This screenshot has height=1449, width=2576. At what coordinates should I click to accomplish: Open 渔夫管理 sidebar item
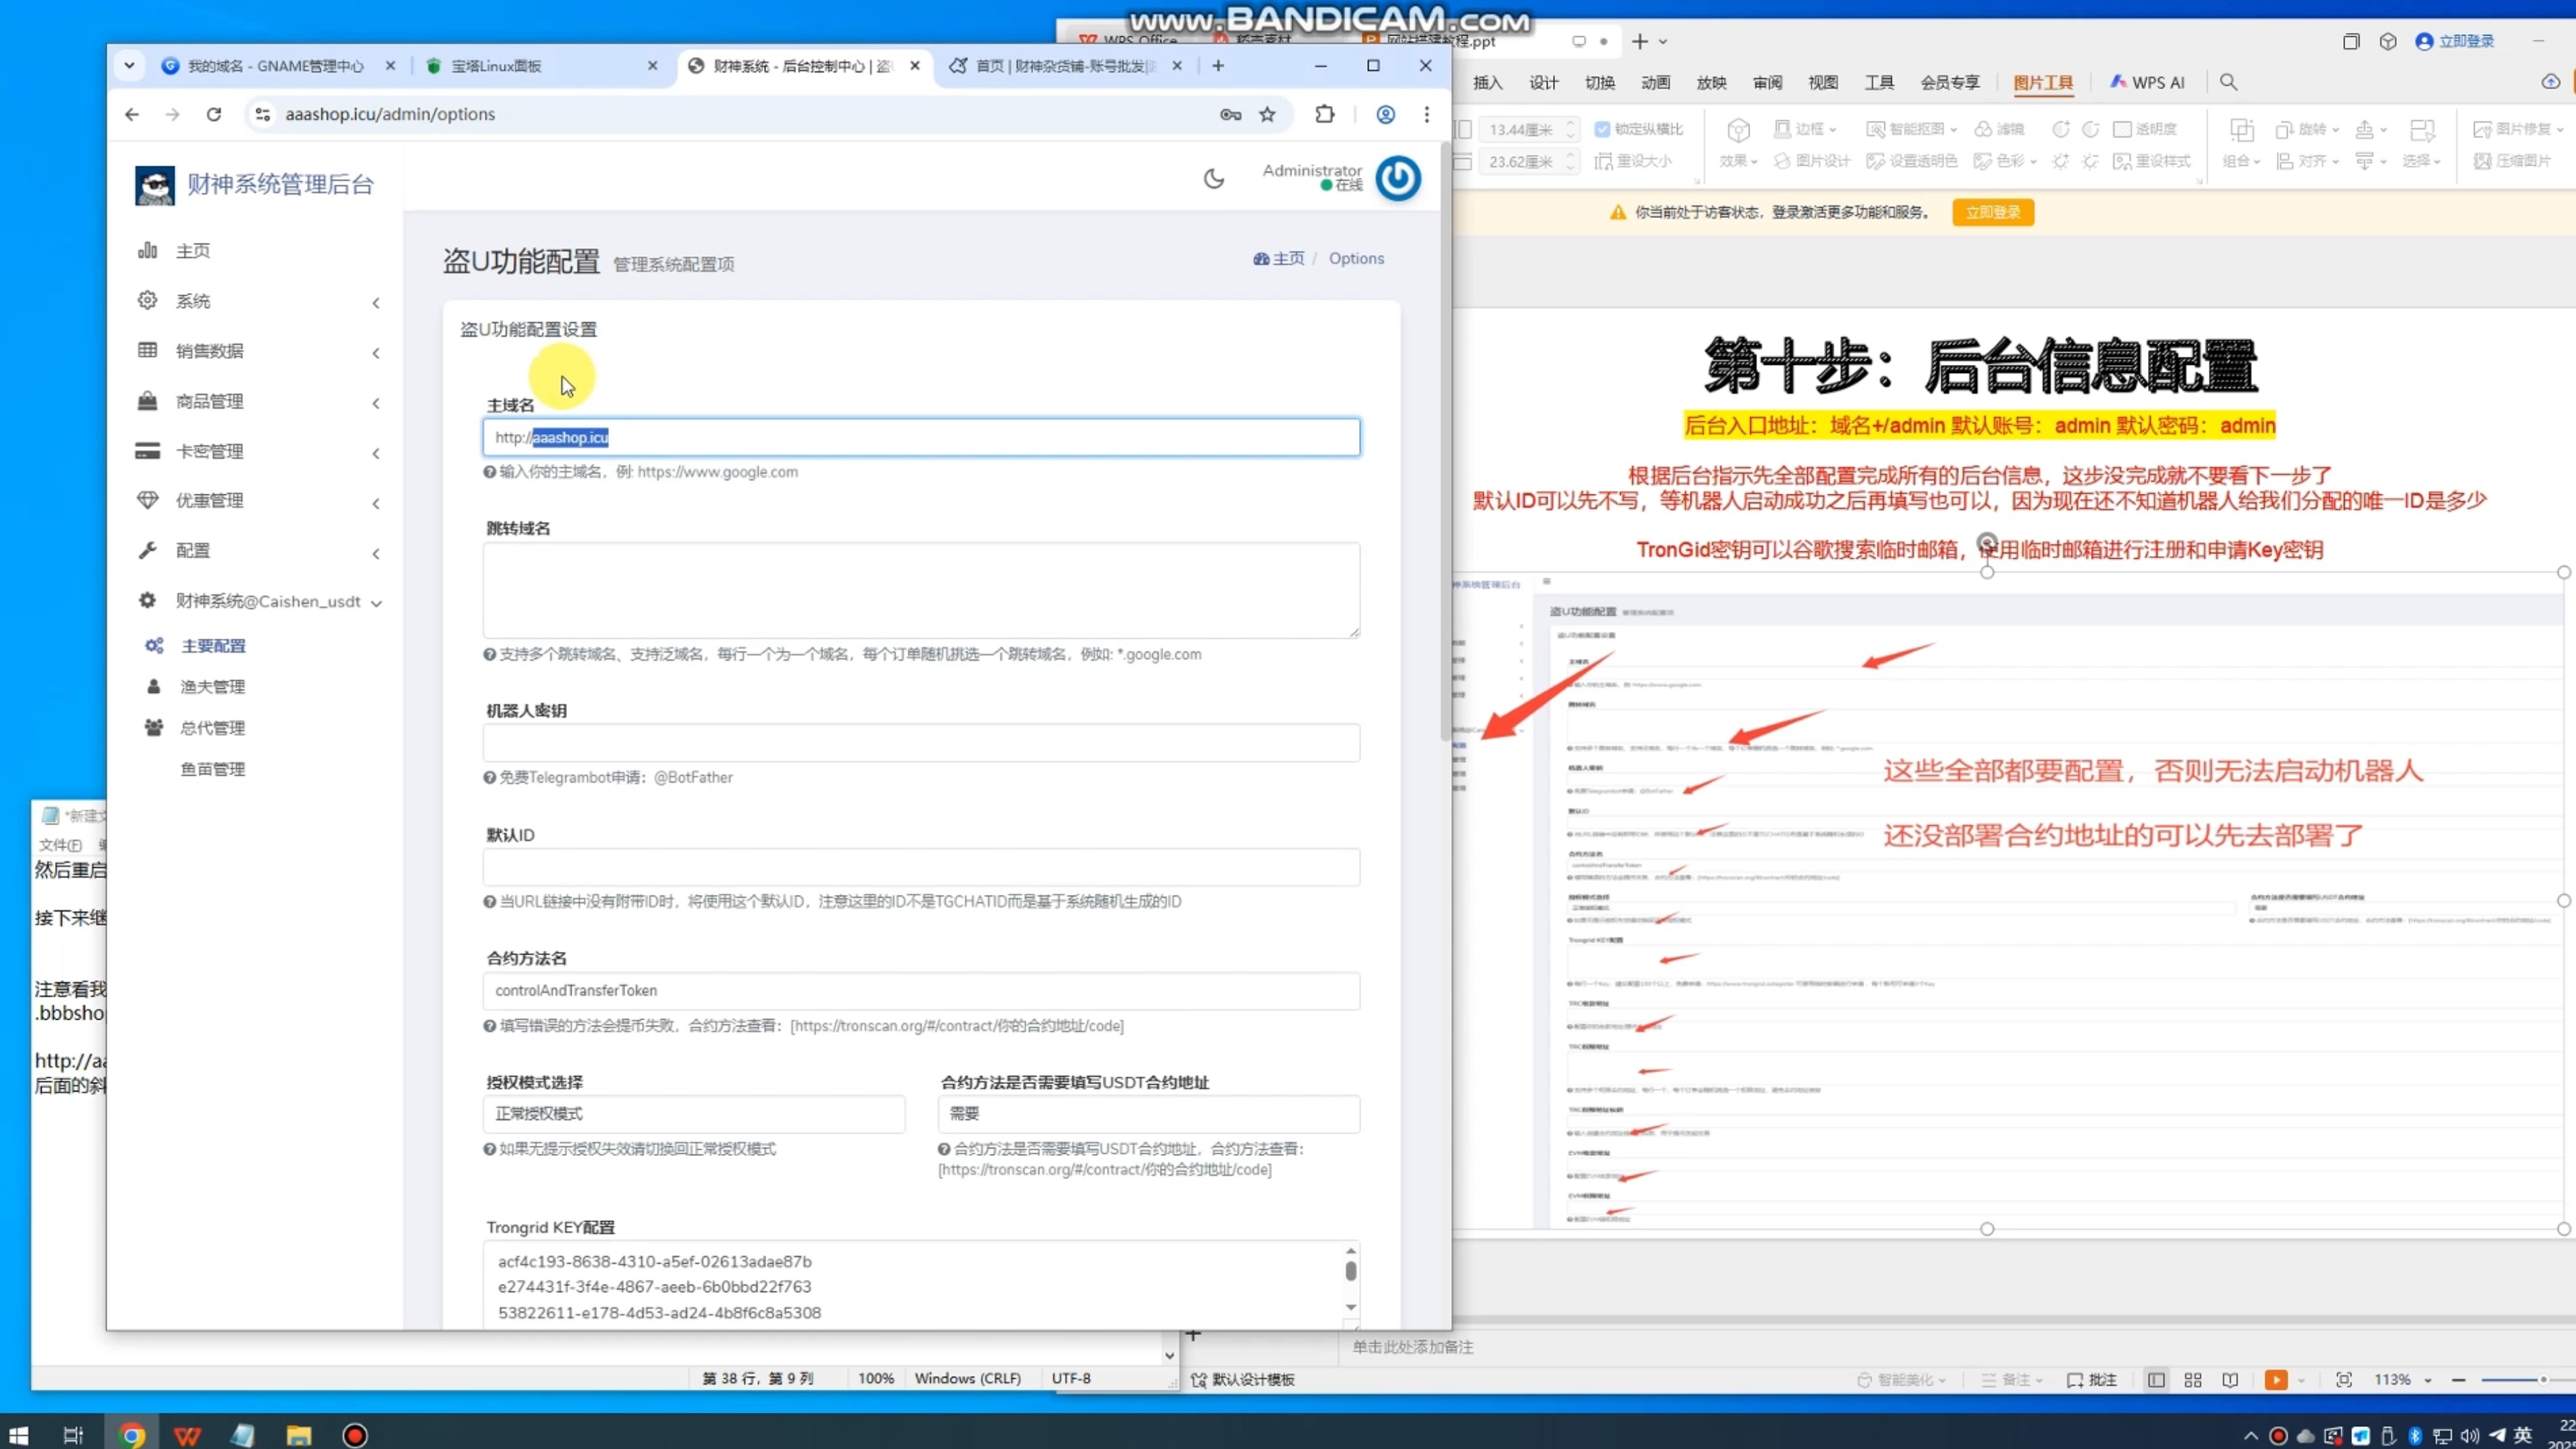click(x=212, y=687)
